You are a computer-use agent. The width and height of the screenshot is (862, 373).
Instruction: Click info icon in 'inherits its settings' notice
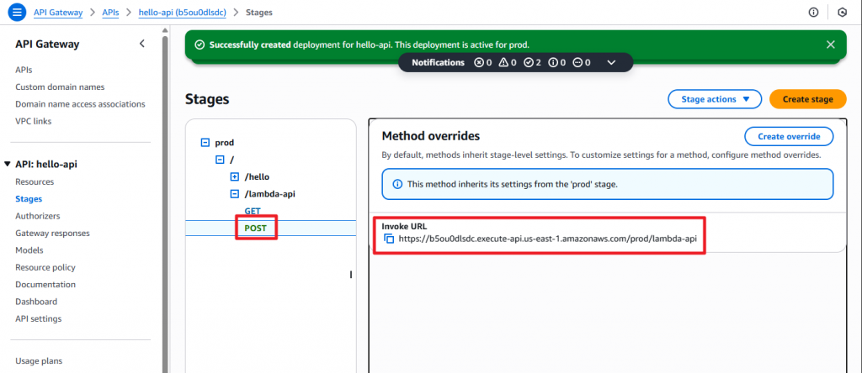[397, 184]
